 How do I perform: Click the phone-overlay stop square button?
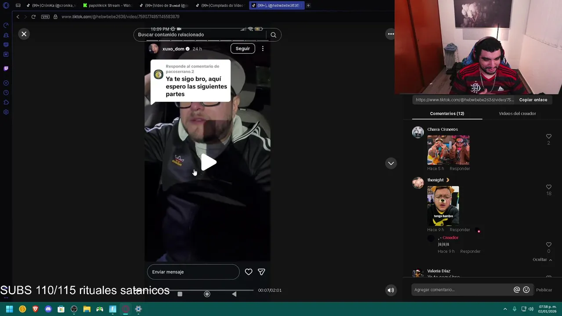(180, 294)
